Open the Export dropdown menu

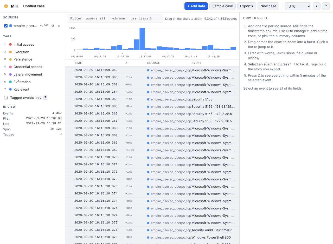(x=247, y=6)
